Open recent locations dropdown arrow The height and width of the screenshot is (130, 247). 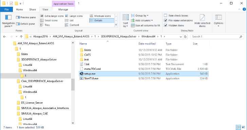[17, 37]
